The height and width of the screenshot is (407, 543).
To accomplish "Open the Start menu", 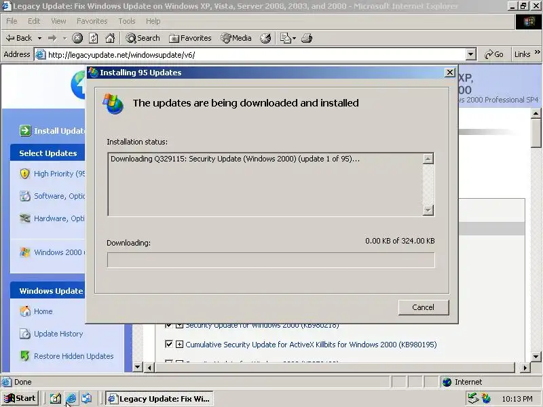I will pos(20,399).
